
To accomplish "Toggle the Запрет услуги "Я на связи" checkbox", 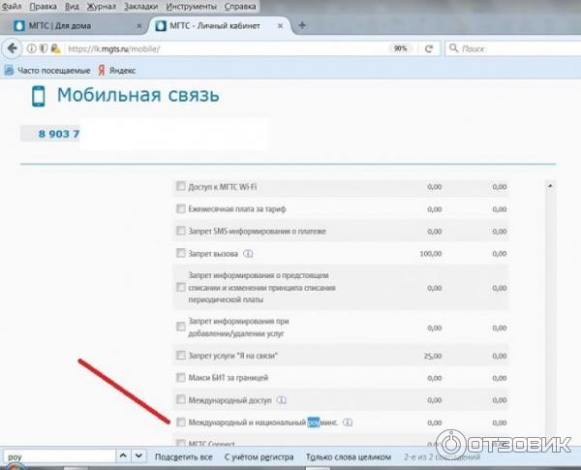I will tap(180, 356).
